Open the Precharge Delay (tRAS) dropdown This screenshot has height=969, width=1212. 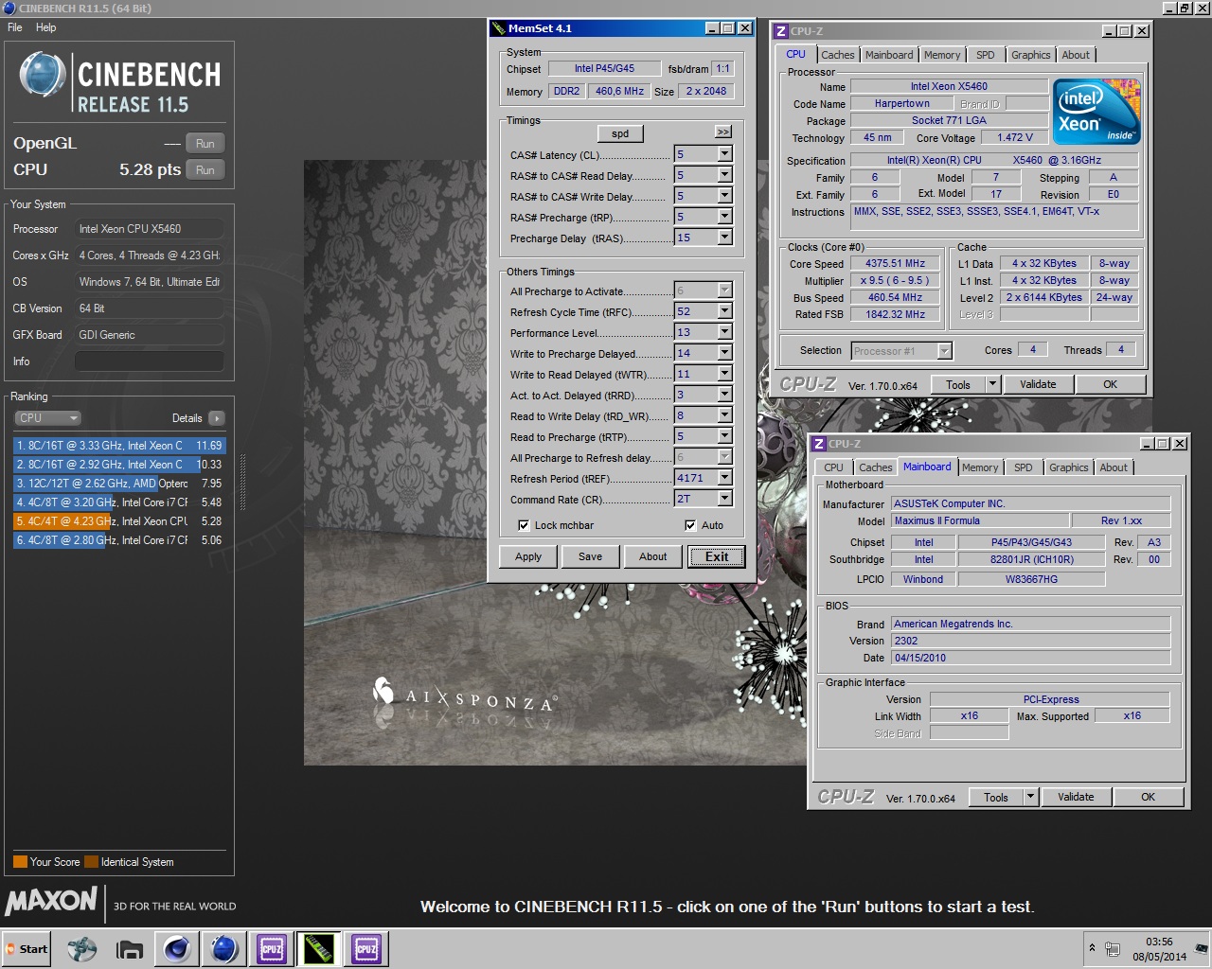(x=724, y=238)
